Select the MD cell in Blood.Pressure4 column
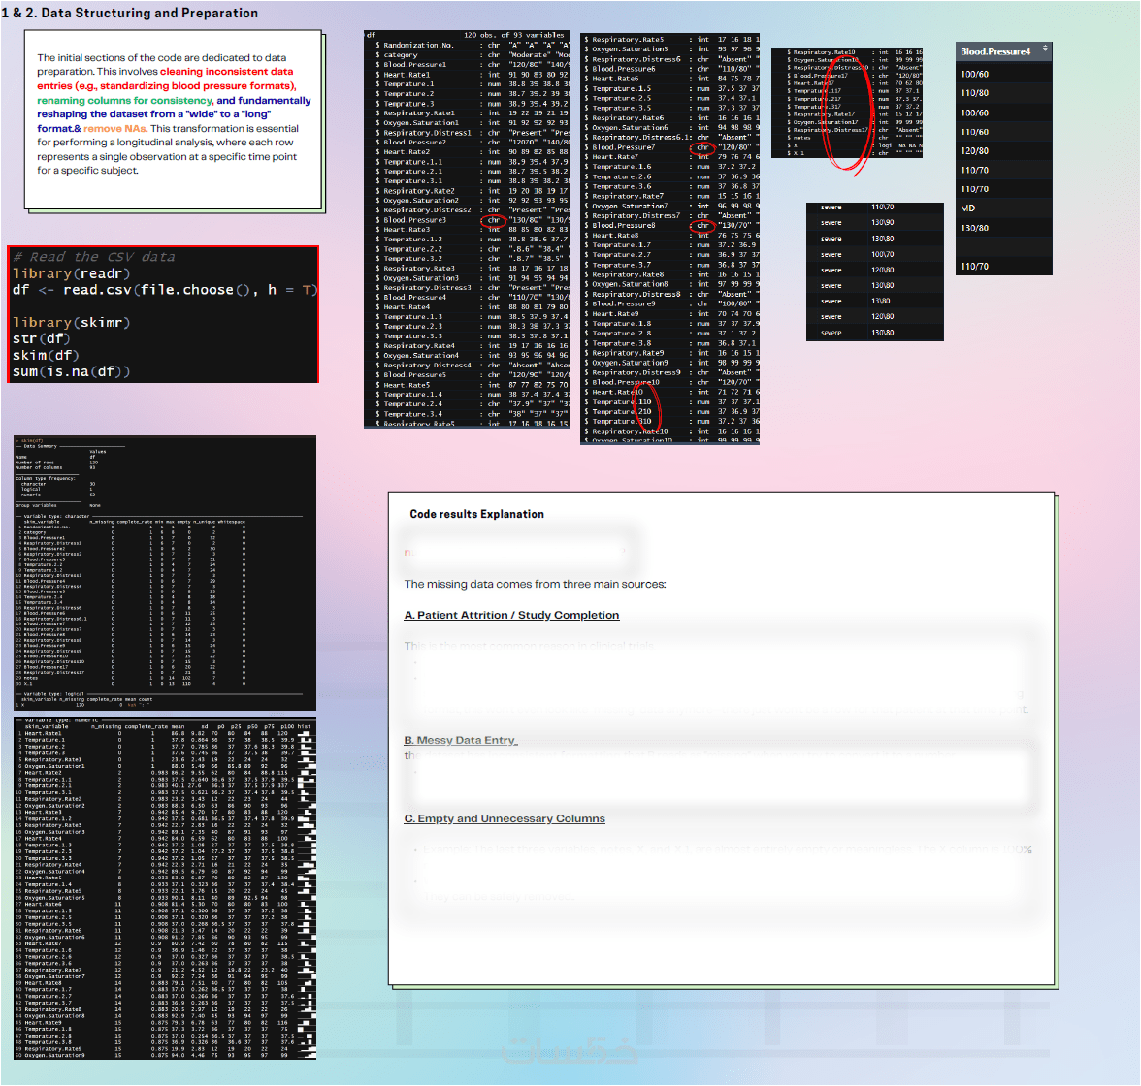Screen dimensions: 1141x1086 (968, 208)
